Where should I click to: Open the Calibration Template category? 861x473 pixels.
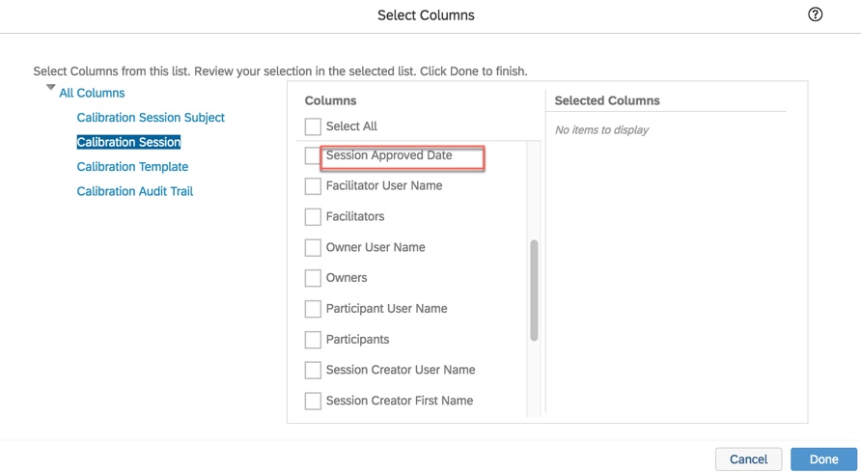pos(132,167)
